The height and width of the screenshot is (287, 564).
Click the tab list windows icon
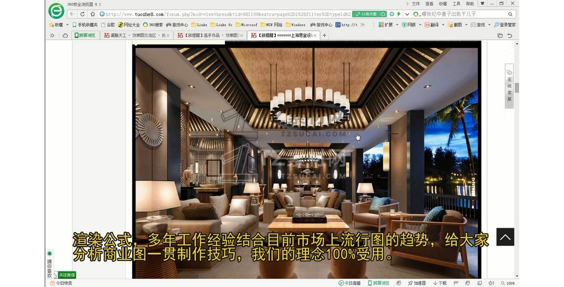(x=500, y=35)
